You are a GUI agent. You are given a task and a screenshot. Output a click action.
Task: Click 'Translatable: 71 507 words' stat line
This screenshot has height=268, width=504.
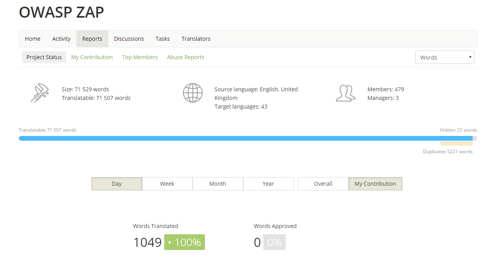click(96, 98)
